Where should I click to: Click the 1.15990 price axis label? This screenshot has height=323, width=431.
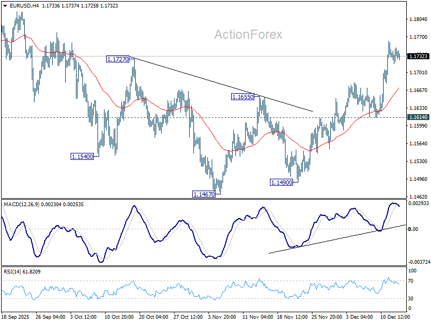pos(418,126)
